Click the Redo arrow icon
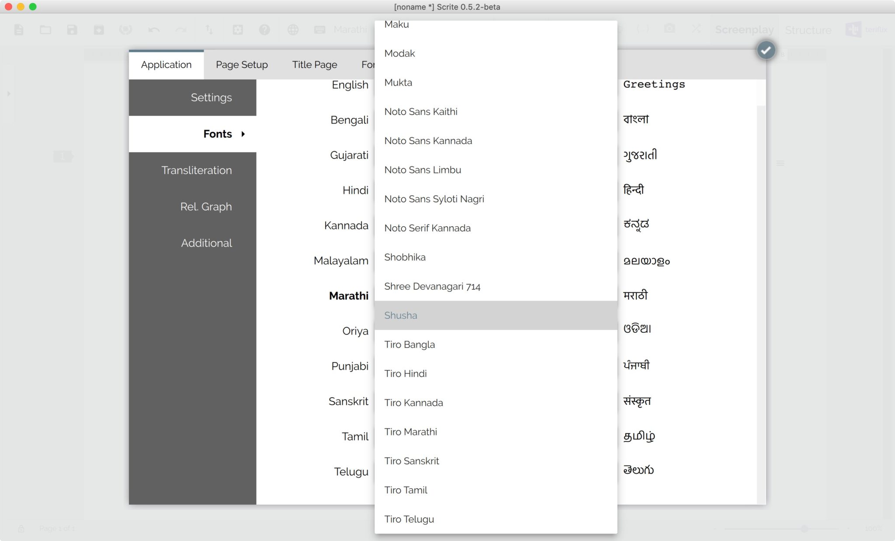Screen dimensions: 895x541 click(x=180, y=30)
